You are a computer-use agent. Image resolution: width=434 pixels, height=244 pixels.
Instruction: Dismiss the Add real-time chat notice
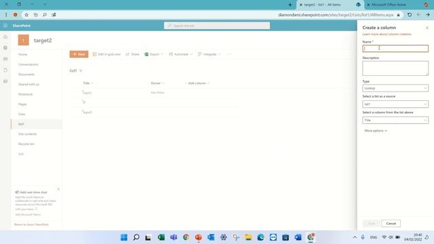click(x=58, y=189)
